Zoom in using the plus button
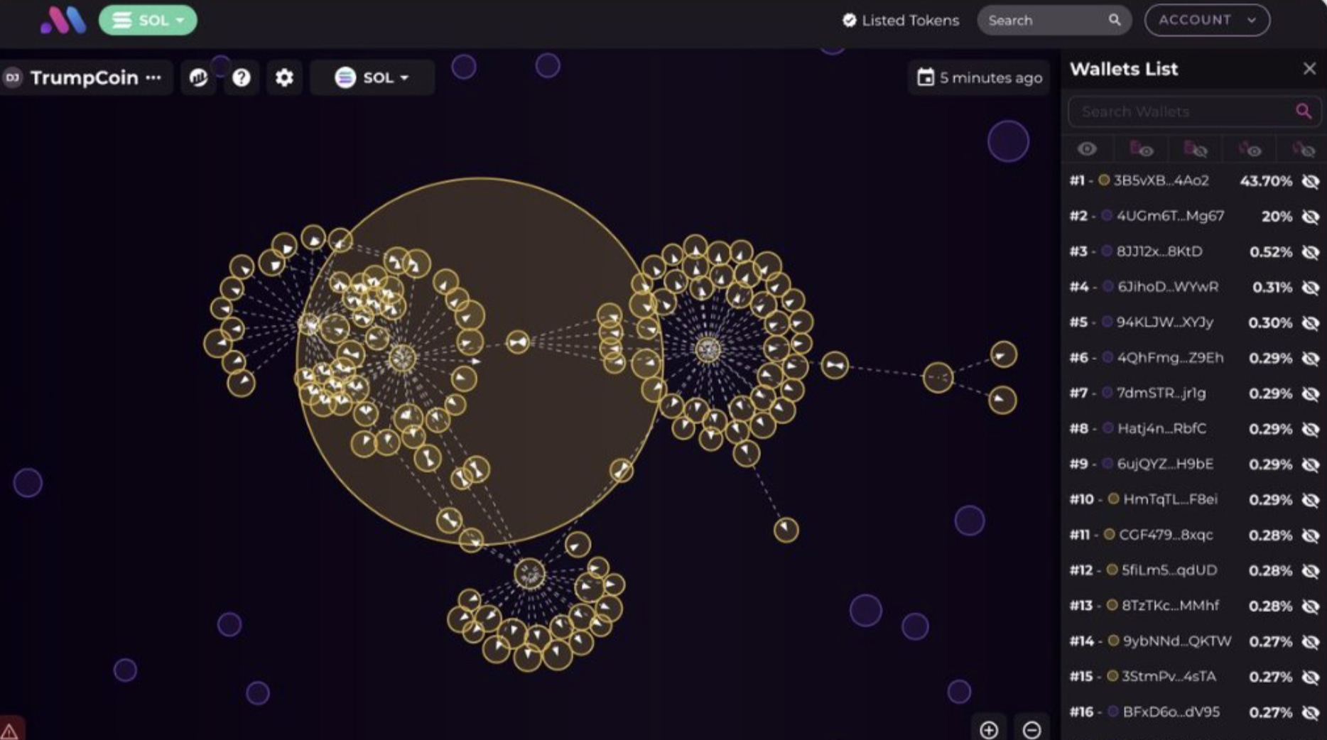Screen dimensions: 1327x740 (x=990, y=729)
